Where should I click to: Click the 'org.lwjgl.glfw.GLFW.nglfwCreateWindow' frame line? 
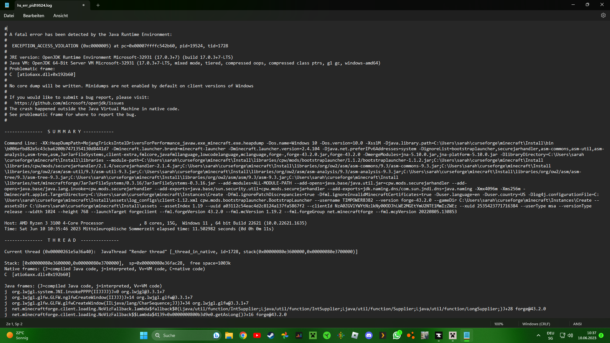(98, 297)
